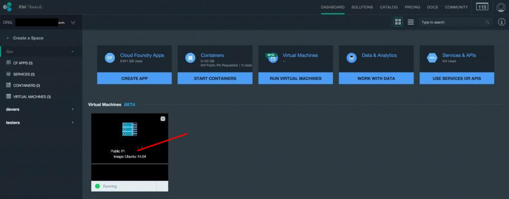The height and width of the screenshot is (199, 509).
Task: Click the 115 trial days counter
Action: (x=482, y=7)
